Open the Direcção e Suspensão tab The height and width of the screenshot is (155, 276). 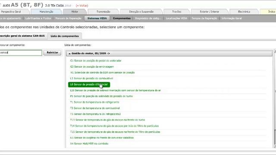[141, 12]
